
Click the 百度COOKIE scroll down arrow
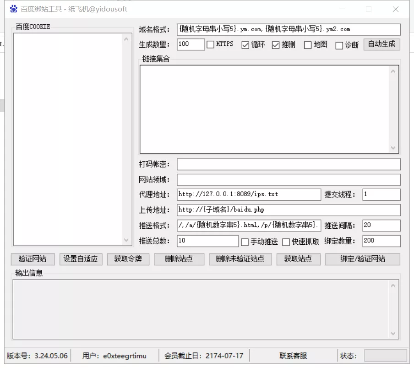126,240
